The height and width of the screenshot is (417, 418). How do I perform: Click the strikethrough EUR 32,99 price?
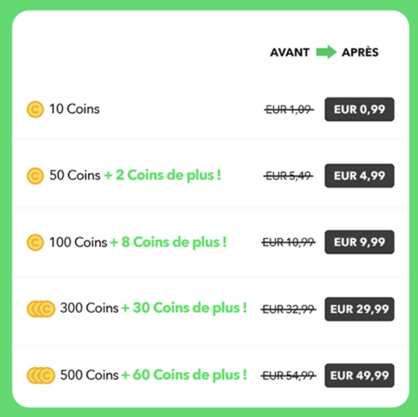pyautogui.click(x=288, y=309)
